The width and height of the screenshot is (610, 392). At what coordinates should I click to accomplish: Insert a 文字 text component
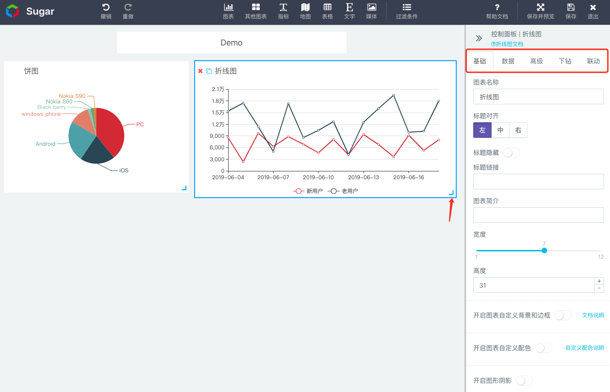[349, 11]
